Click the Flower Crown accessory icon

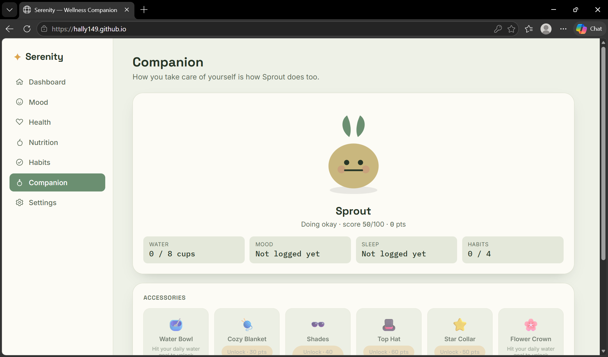531,324
